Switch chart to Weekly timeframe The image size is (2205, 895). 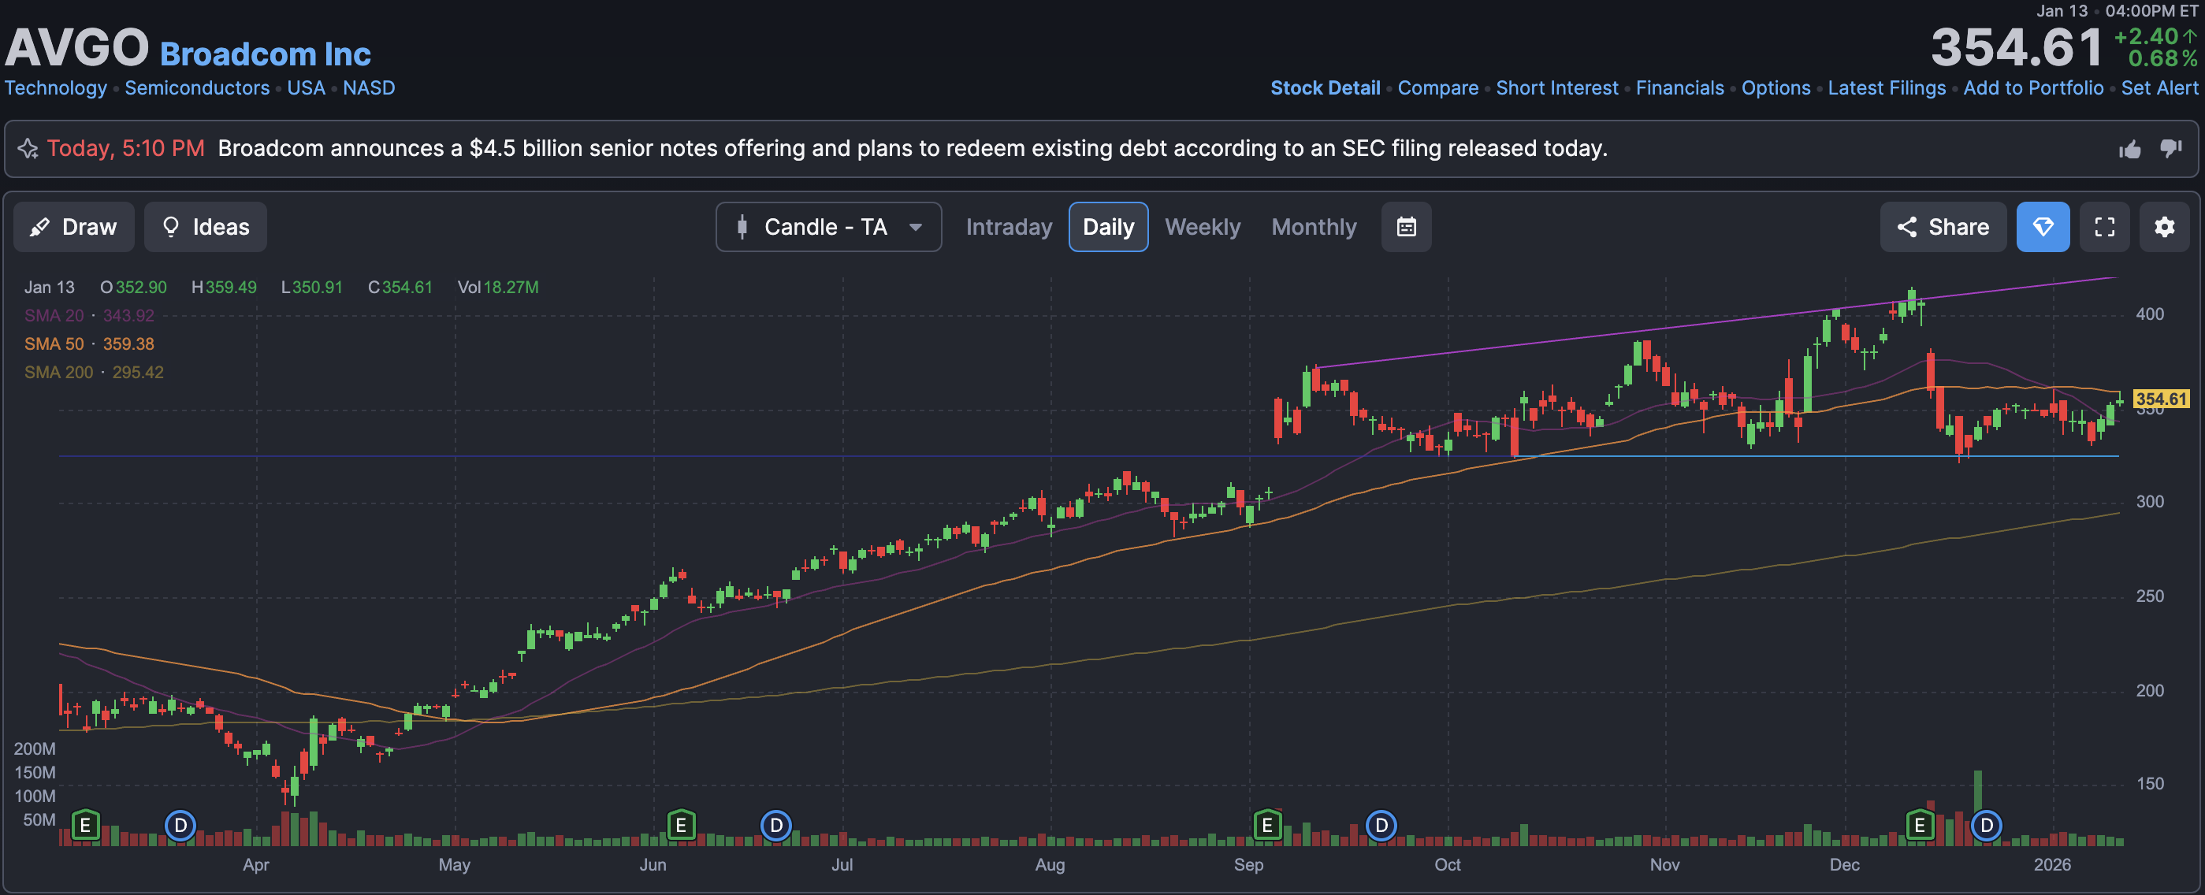pyautogui.click(x=1202, y=227)
